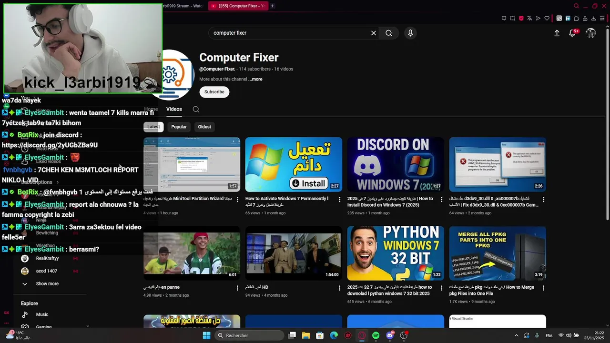Open the browser snapshot capture icon
This screenshot has height=343, width=610.
click(x=512, y=19)
